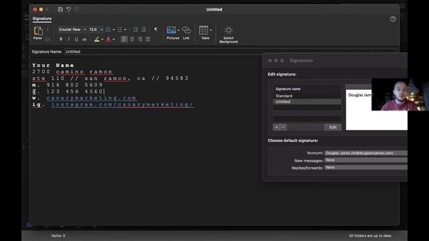Center align text

click(132, 39)
